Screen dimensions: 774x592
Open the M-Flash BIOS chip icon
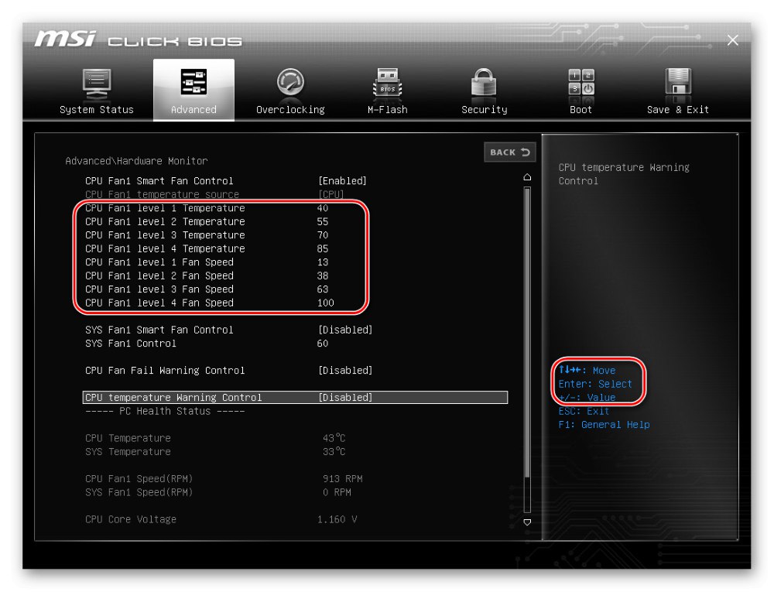click(388, 82)
